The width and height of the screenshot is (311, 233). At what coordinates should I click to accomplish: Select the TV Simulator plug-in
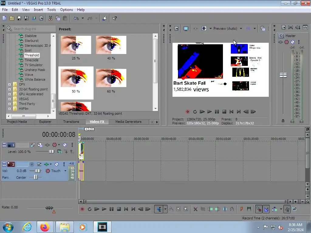click(x=33, y=65)
